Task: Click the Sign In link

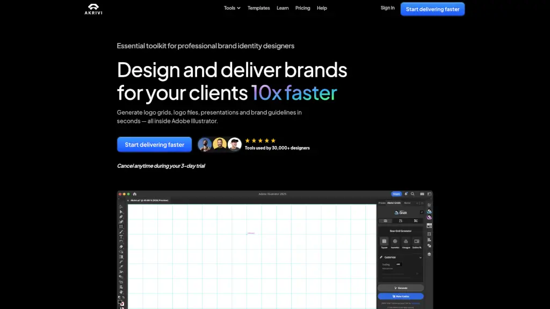Action: click(x=387, y=8)
